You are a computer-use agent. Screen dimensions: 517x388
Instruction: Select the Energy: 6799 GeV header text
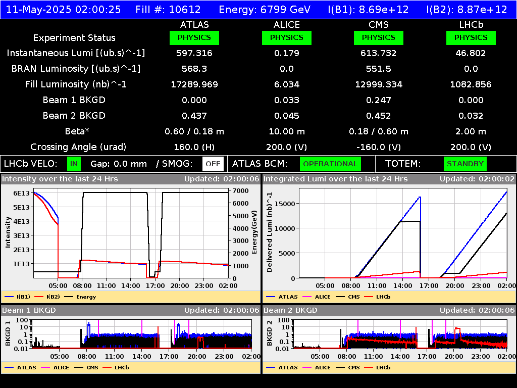265,10
